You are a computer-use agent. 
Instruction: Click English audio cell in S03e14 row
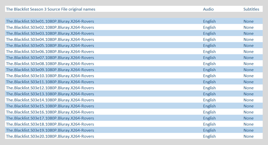(x=209, y=100)
